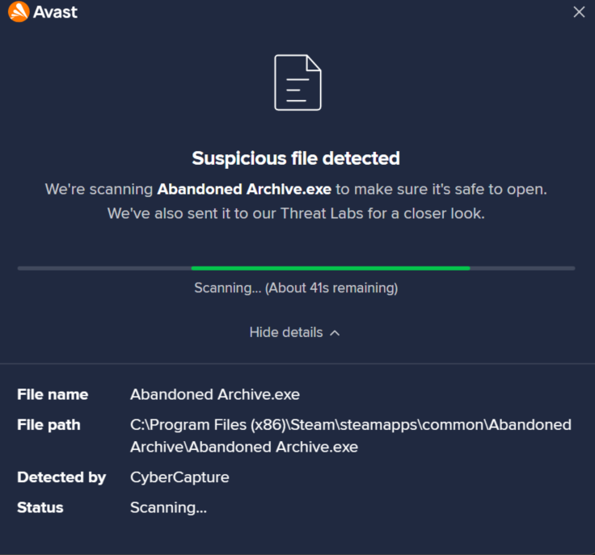Click the Status label
Viewport: 595px width, 555px height.
coord(40,507)
